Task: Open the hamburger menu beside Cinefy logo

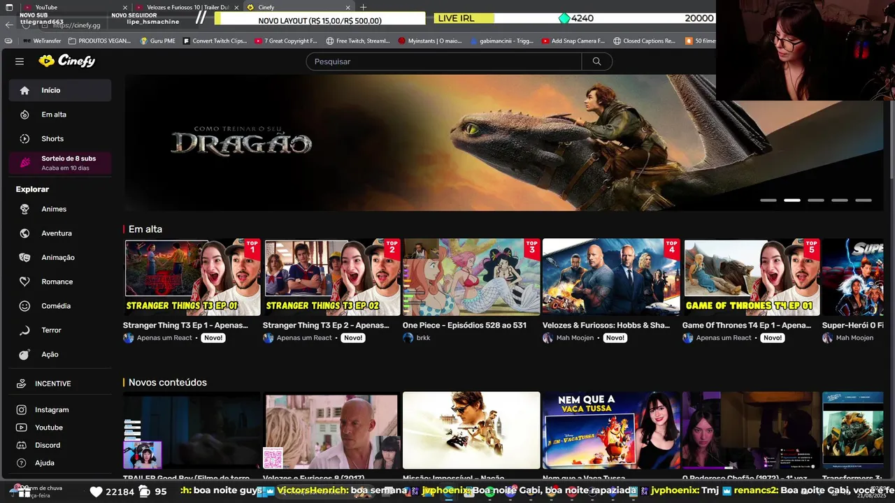Action: tap(20, 61)
